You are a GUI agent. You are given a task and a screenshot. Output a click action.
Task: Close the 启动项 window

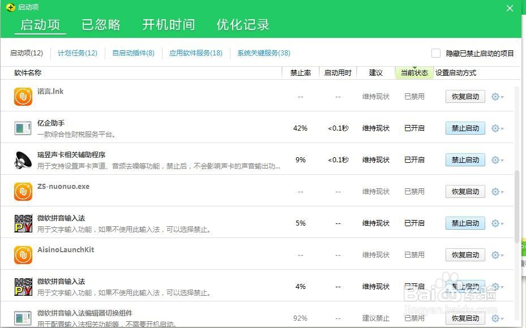pyautogui.click(x=510, y=8)
